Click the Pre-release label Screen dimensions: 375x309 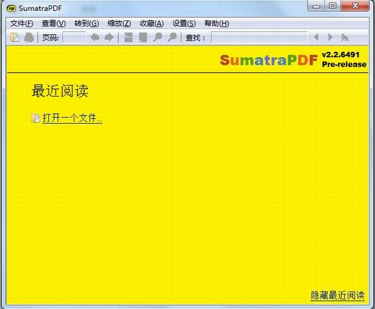click(x=344, y=64)
